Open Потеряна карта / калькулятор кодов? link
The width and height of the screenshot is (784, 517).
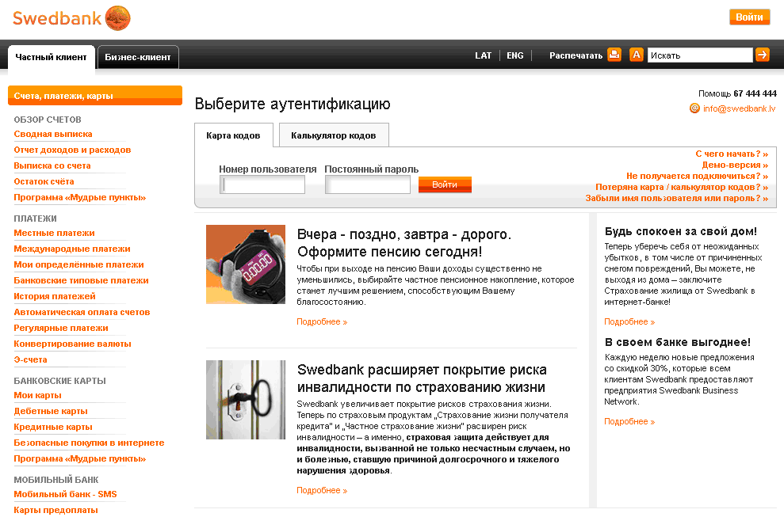pyautogui.click(x=682, y=187)
